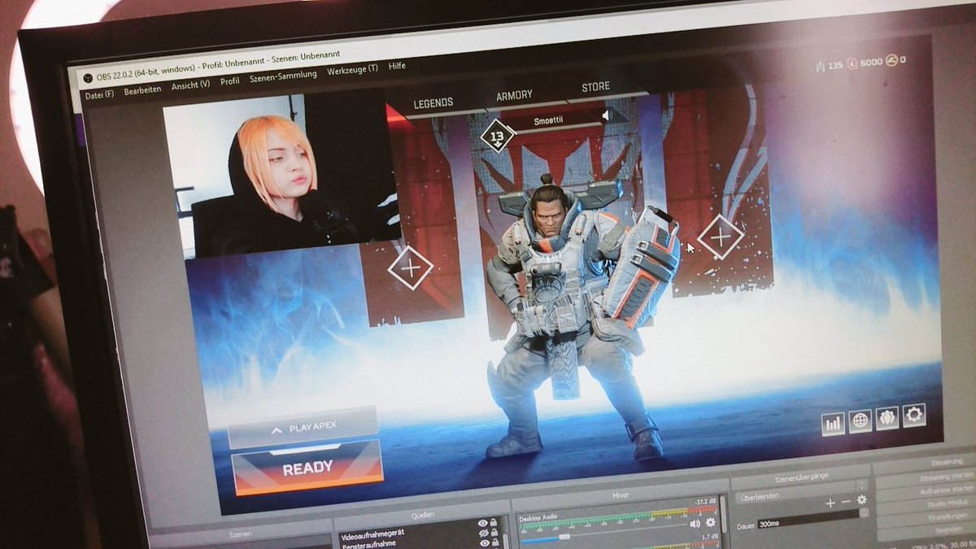Toggle visibility of Fensteraufnahme source
This screenshot has width=976, height=549.
tap(483, 533)
